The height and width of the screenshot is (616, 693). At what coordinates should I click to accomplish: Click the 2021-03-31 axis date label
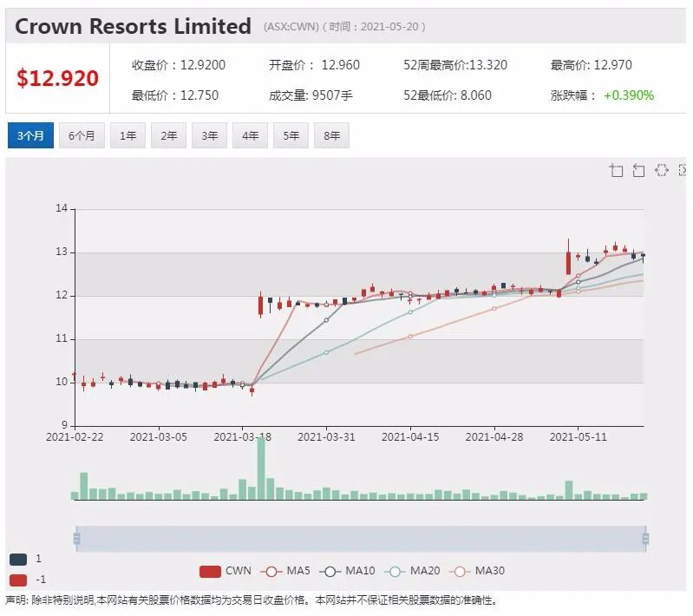326,437
